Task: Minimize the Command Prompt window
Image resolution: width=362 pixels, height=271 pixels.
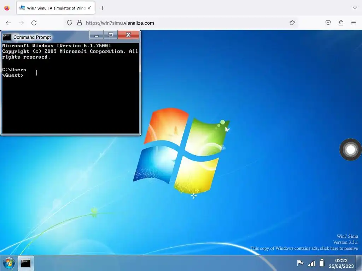Action: [97, 35]
